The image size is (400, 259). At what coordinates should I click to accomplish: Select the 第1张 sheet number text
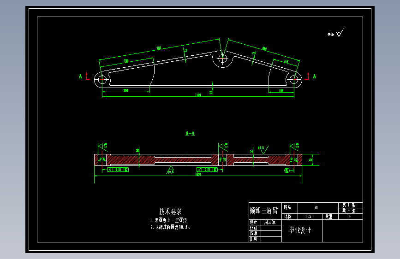coord(349,205)
